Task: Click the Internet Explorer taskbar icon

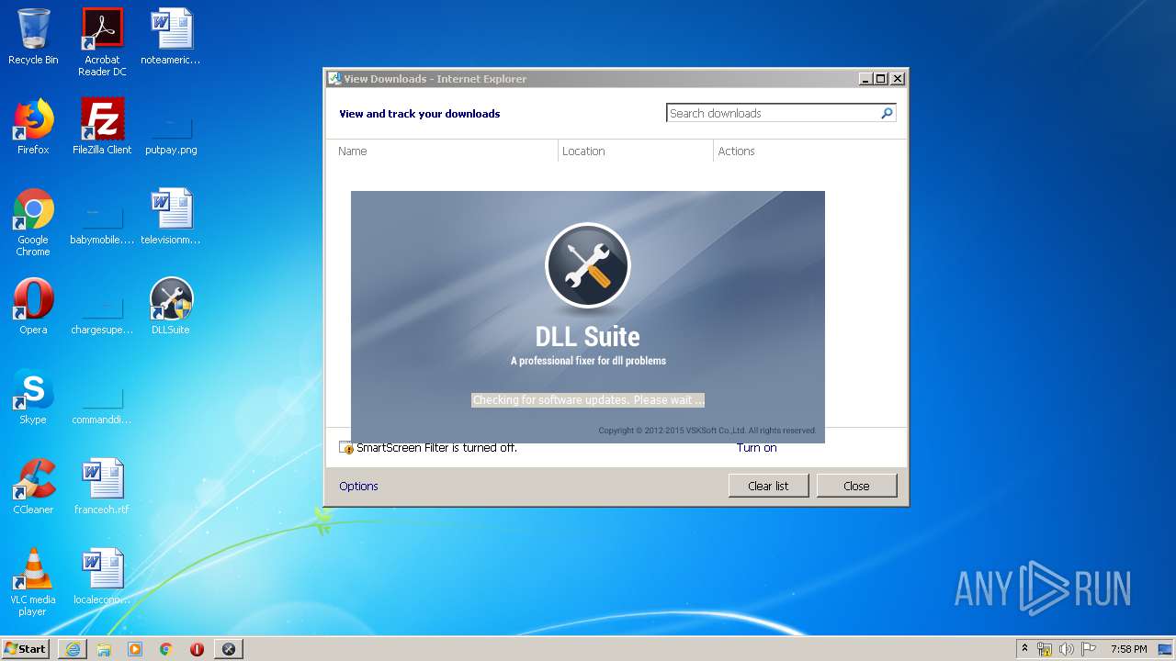Action: point(73,649)
